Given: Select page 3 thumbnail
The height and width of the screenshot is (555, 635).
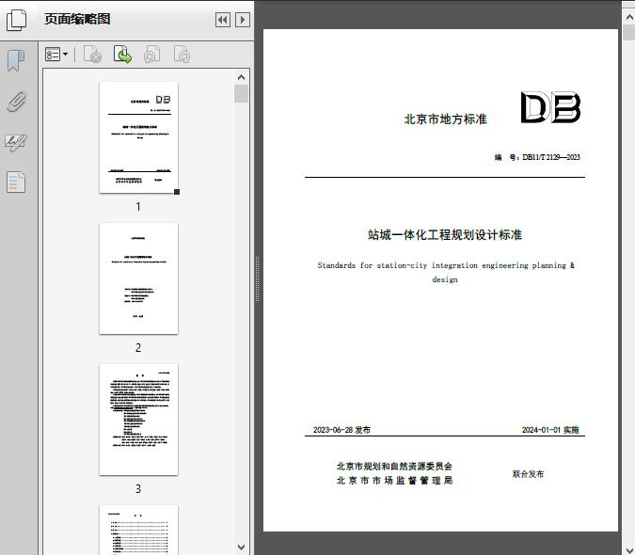Looking at the screenshot, I should click(x=138, y=420).
